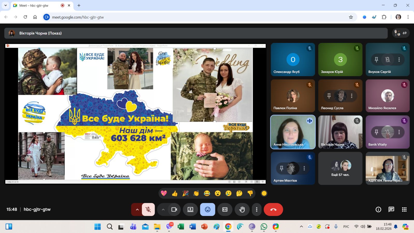
Task: Hide the emoji reactions bar
Action: pyautogui.click(x=208, y=209)
